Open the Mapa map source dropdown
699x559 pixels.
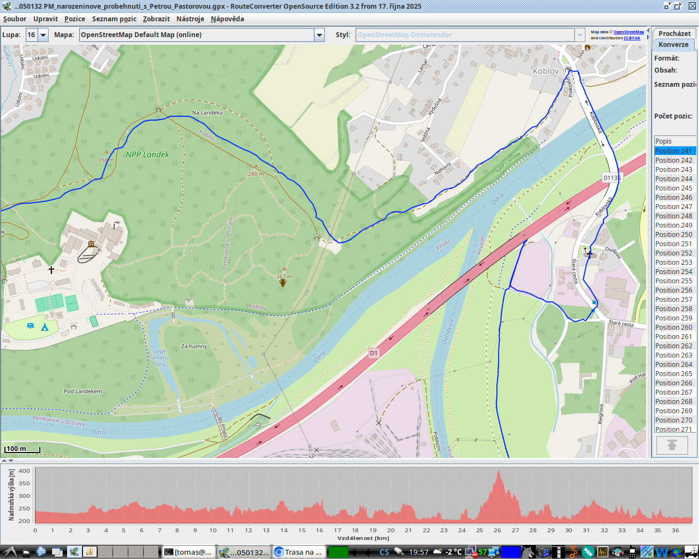click(x=319, y=35)
